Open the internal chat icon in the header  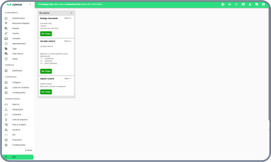[257, 4]
